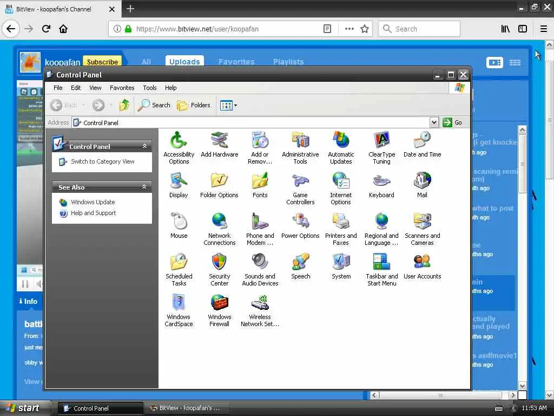Open Scheduled Tasks

(179, 270)
